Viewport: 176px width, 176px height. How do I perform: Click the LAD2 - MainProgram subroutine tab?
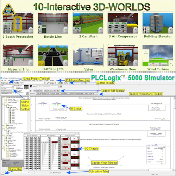55,173
